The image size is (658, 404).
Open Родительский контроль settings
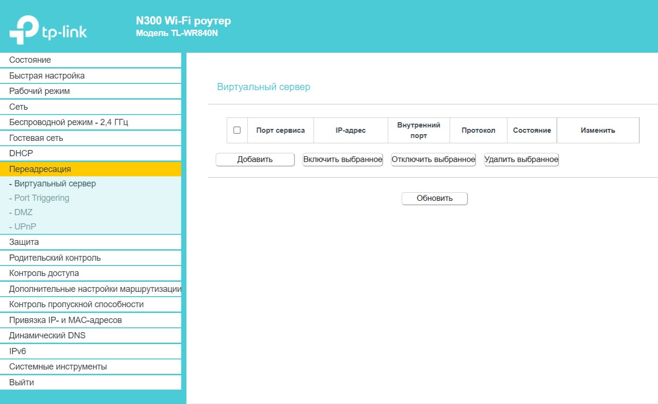coord(55,258)
